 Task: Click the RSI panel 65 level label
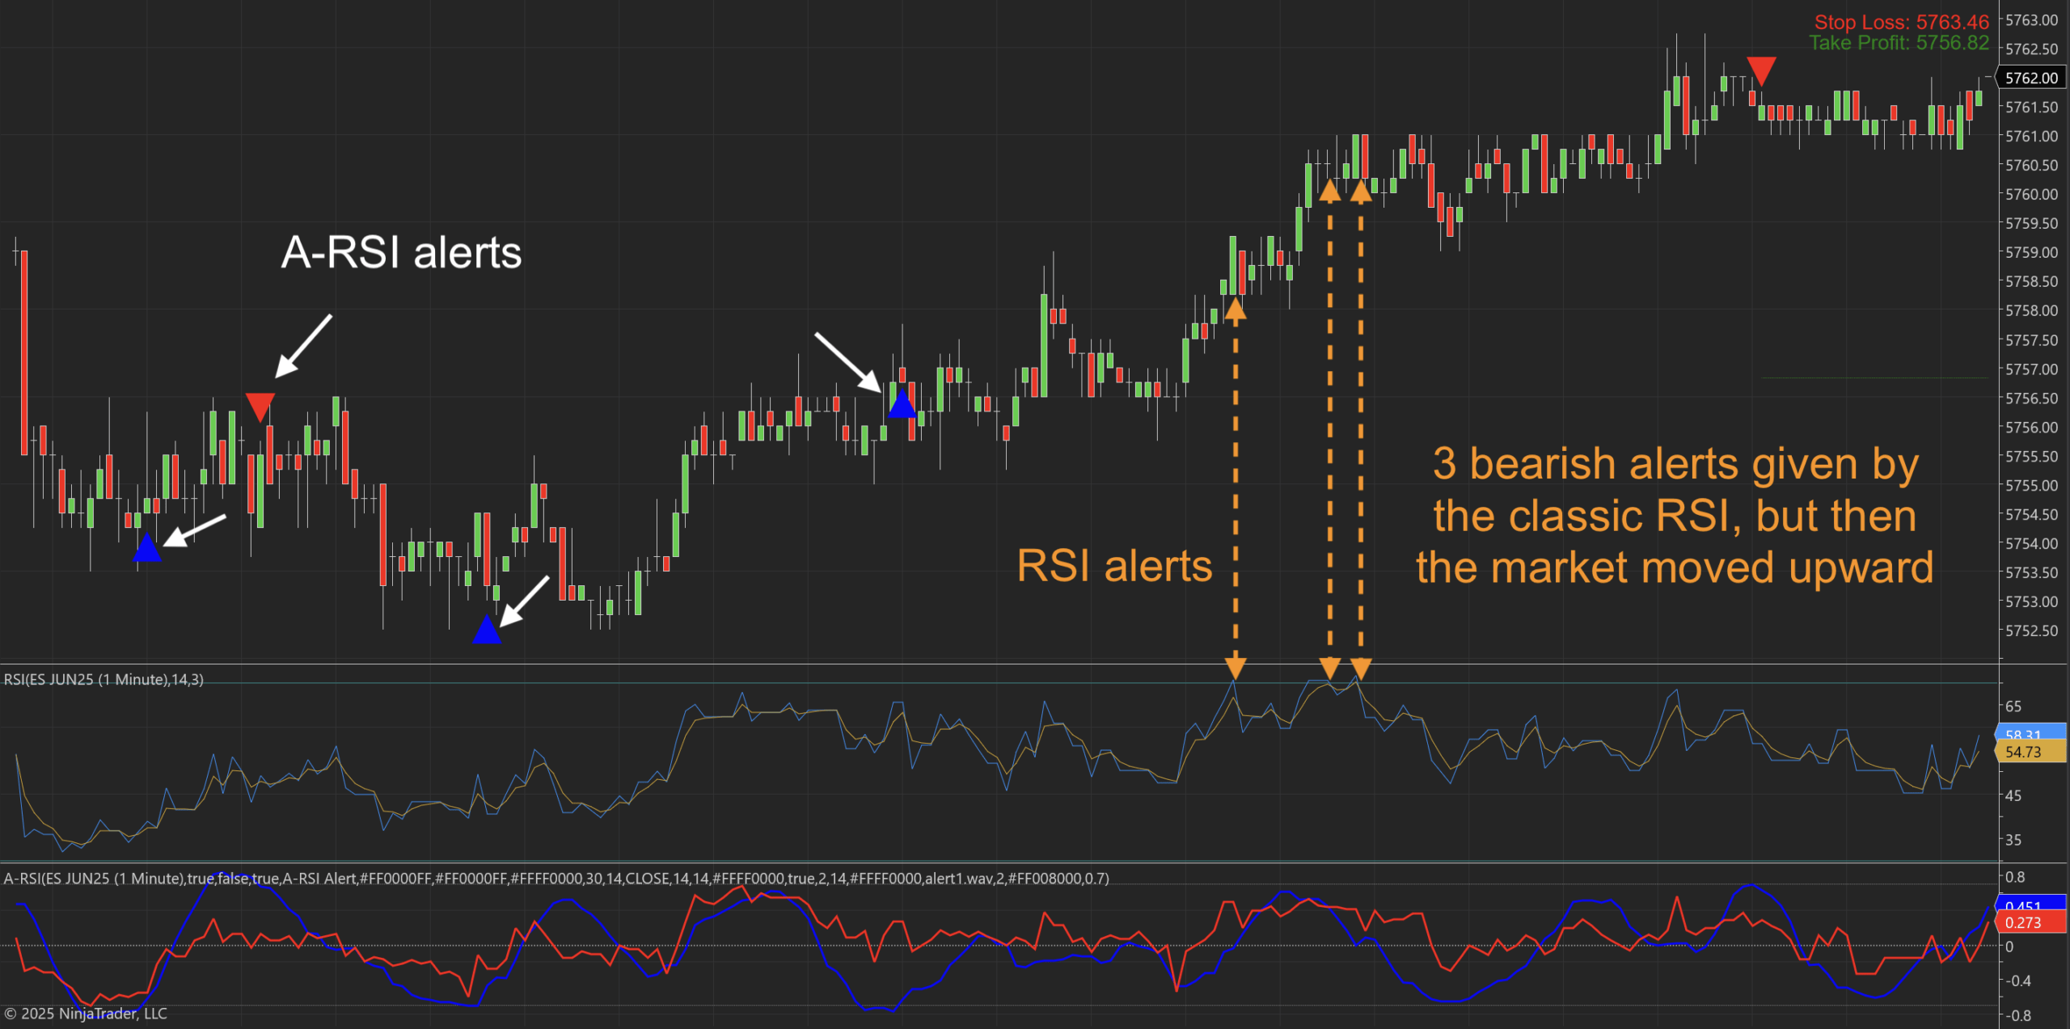[2013, 706]
